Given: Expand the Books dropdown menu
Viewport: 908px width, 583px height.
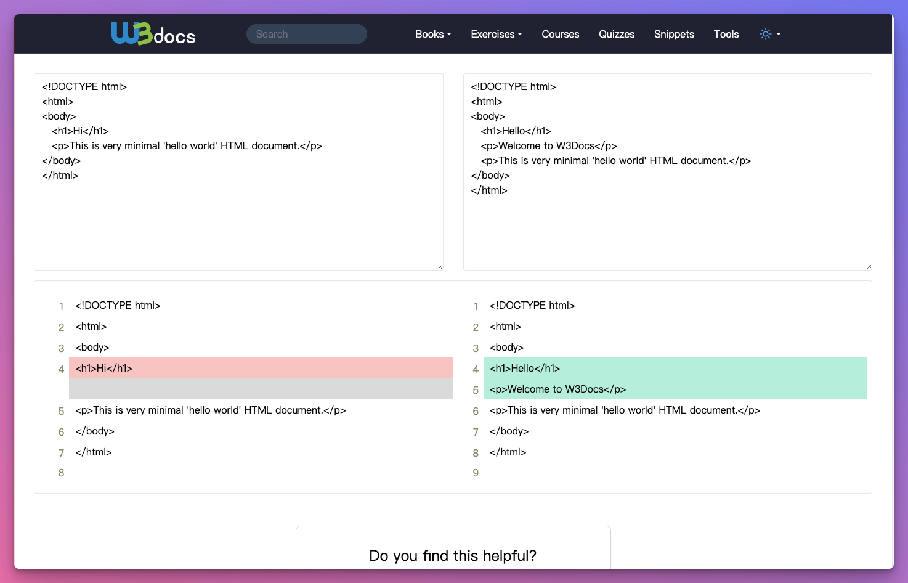Looking at the screenshot, I should (x=432, y=34).
